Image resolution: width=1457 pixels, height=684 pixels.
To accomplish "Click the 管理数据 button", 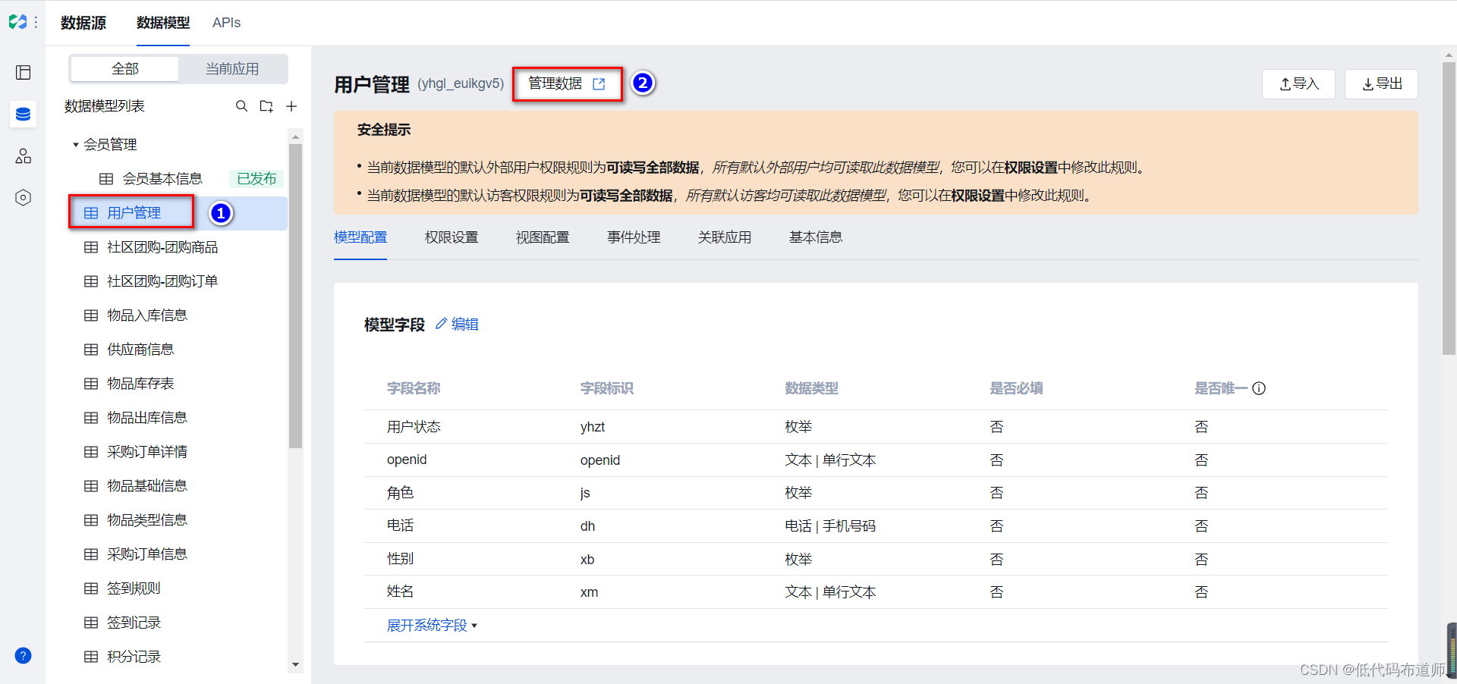I will [567, 83].
